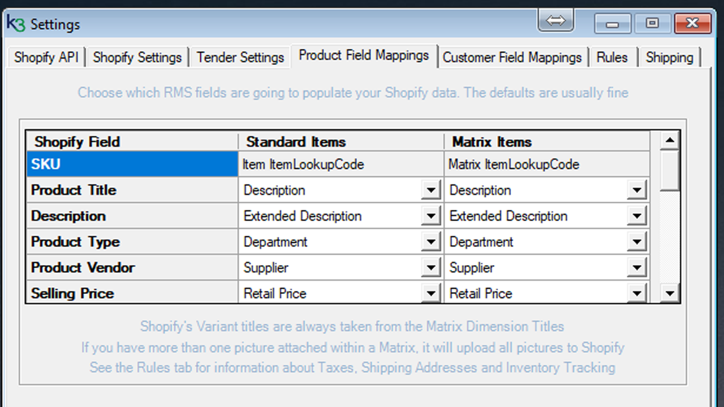This screenshot has height=407, width=724.
Task: Click 'Extended Description' value under Standard Items
Action: (x=303, y=216)
